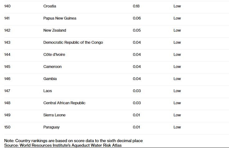Select Papua New Guinea's 0.06 score
This screenshot has width=229, height=148.
pyautogui.click(x=137, y=18)
